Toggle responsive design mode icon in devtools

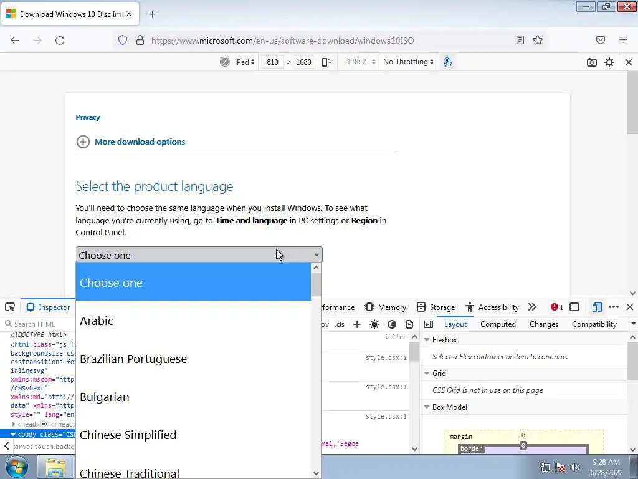point(597,307)
